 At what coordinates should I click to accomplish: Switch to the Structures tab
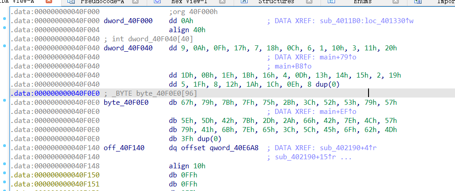275,2
